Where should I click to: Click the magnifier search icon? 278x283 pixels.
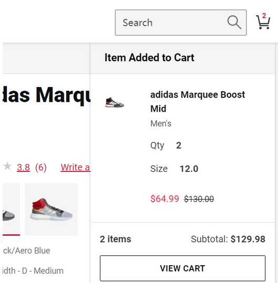pyautogui.click(x=234, y=22)
